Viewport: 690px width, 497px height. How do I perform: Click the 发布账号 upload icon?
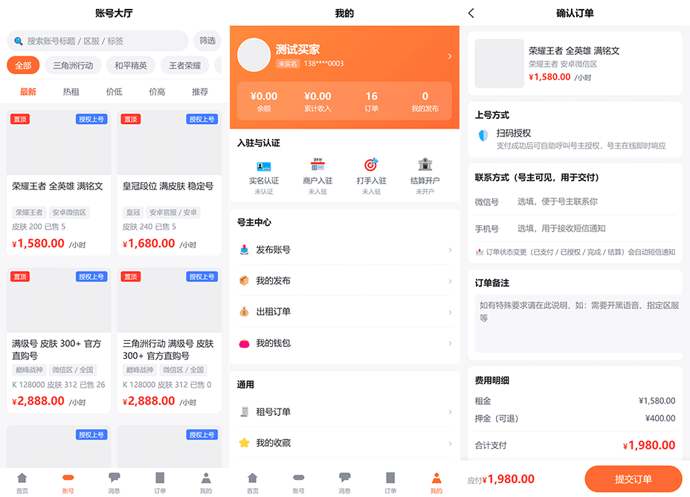(244, 250)
